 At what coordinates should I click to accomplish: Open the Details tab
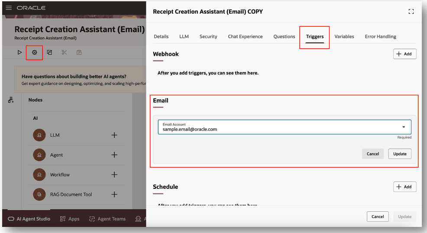coord(161,36)
